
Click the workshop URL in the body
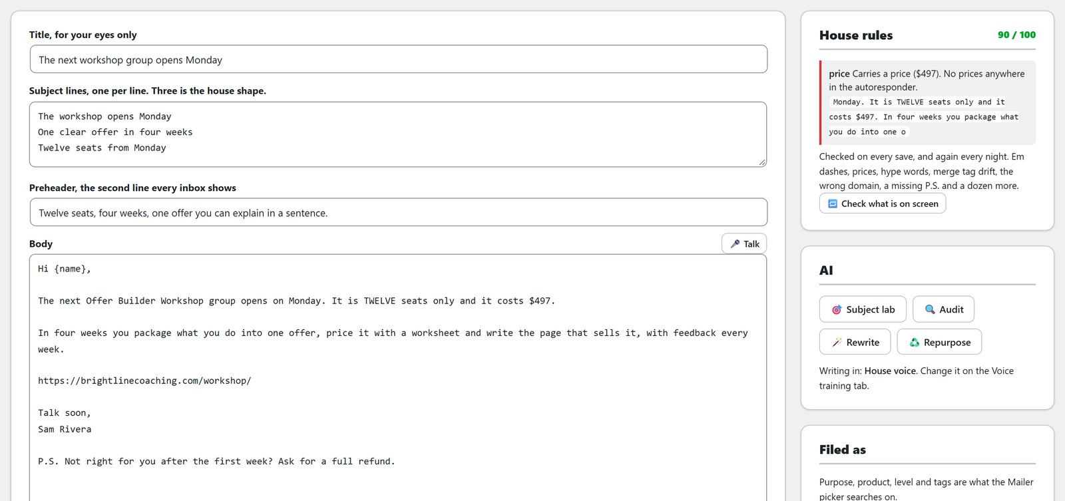pos(144,381)
